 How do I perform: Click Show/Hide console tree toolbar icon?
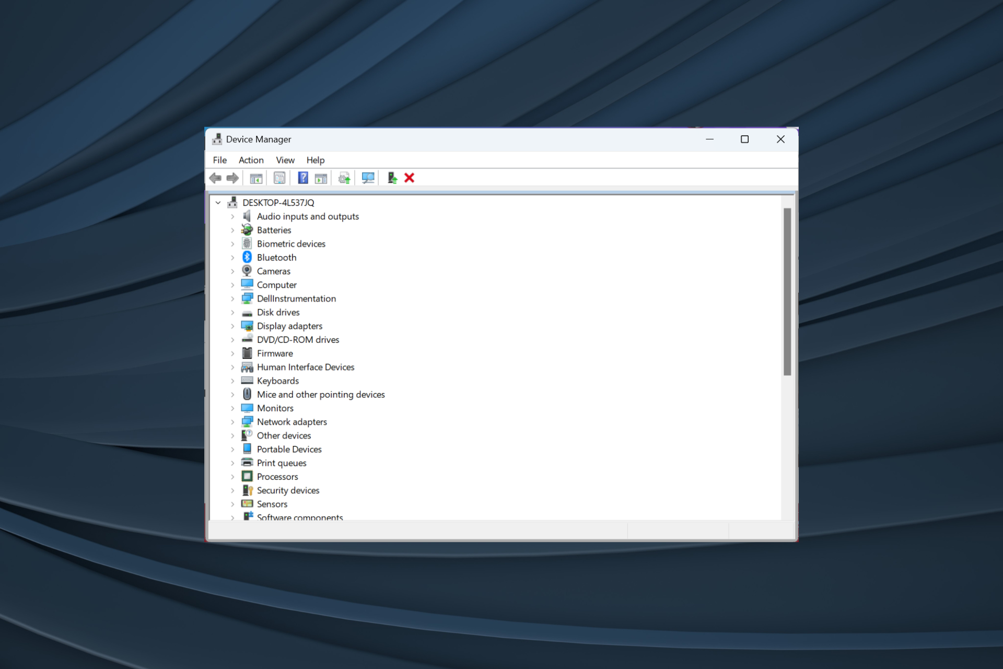[x=256, y=178]
